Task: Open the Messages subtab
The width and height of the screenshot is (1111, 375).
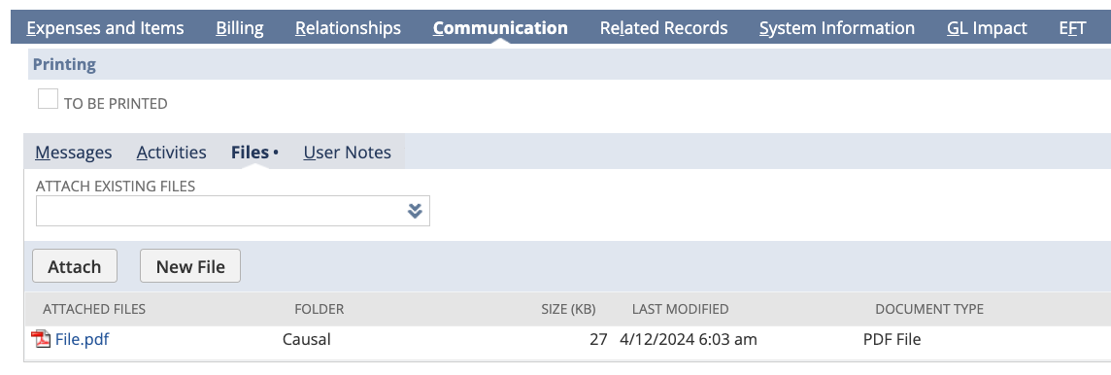Action: pyautogui.click(x=74, y=153)
